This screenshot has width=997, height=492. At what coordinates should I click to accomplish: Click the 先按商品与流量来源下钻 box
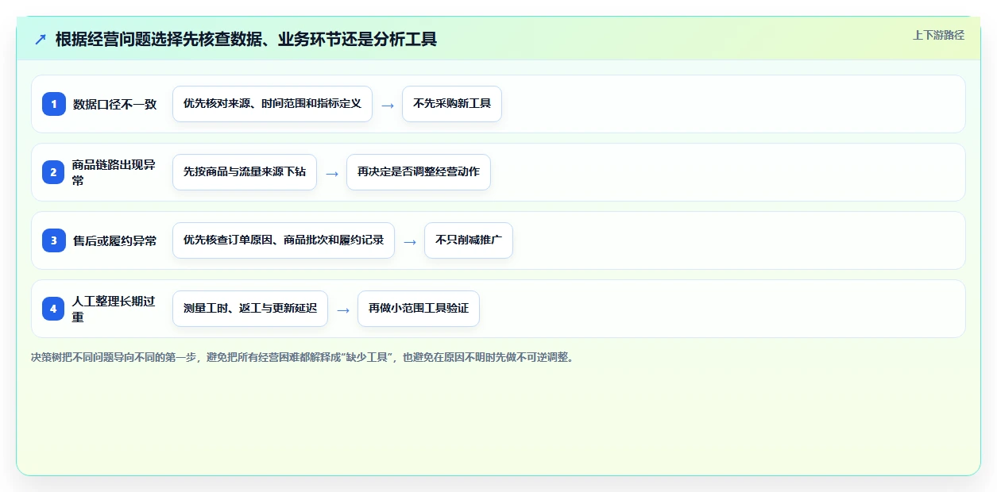point(245,172)
